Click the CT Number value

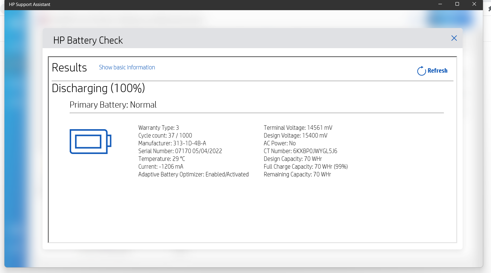pos(315,151)
